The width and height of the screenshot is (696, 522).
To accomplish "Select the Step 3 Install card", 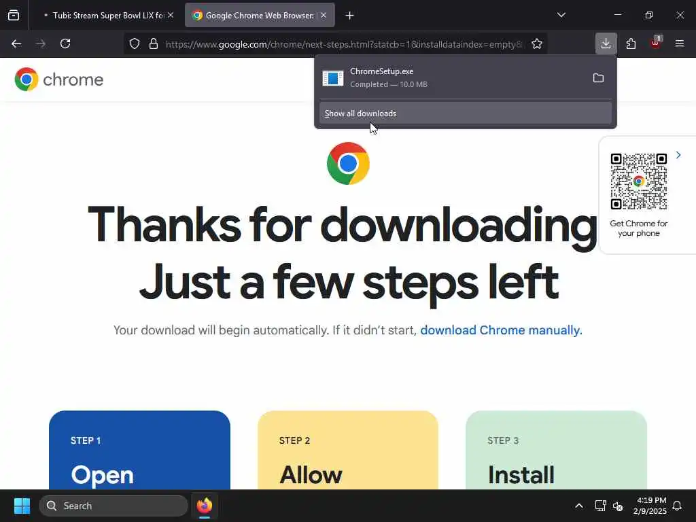I will click(x=556, y=450).
